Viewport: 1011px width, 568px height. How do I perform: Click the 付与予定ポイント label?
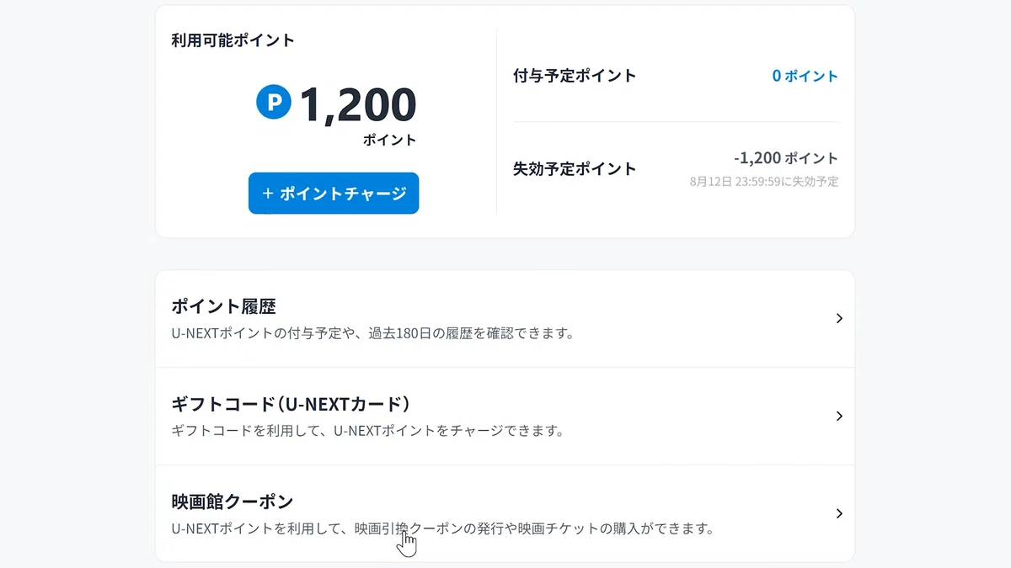pyautogui.click(x=575, y=76)
